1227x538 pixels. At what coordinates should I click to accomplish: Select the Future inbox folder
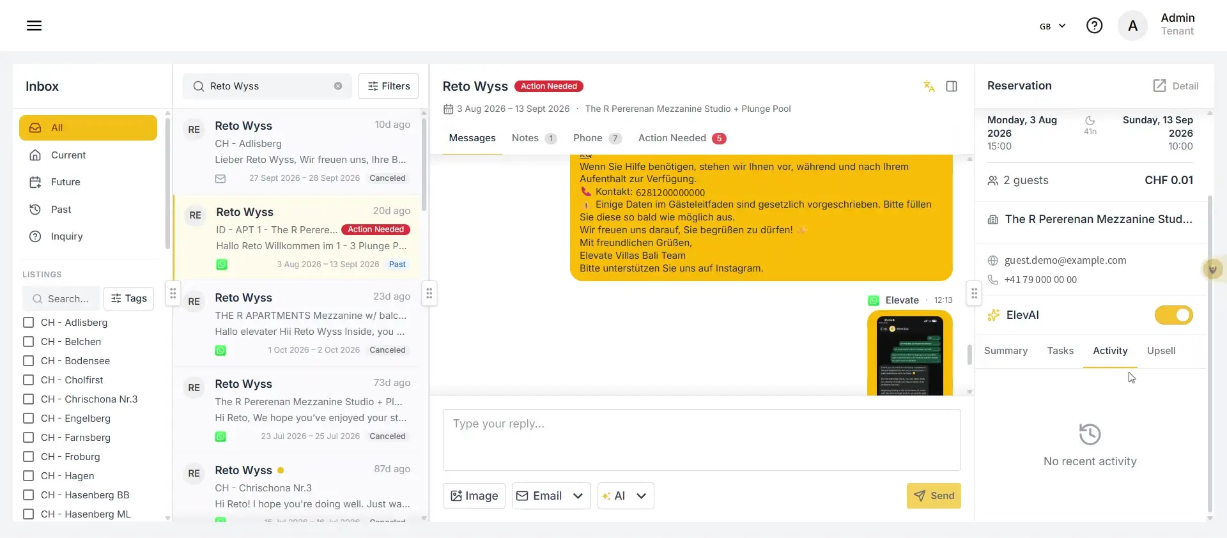coord(88,182)
